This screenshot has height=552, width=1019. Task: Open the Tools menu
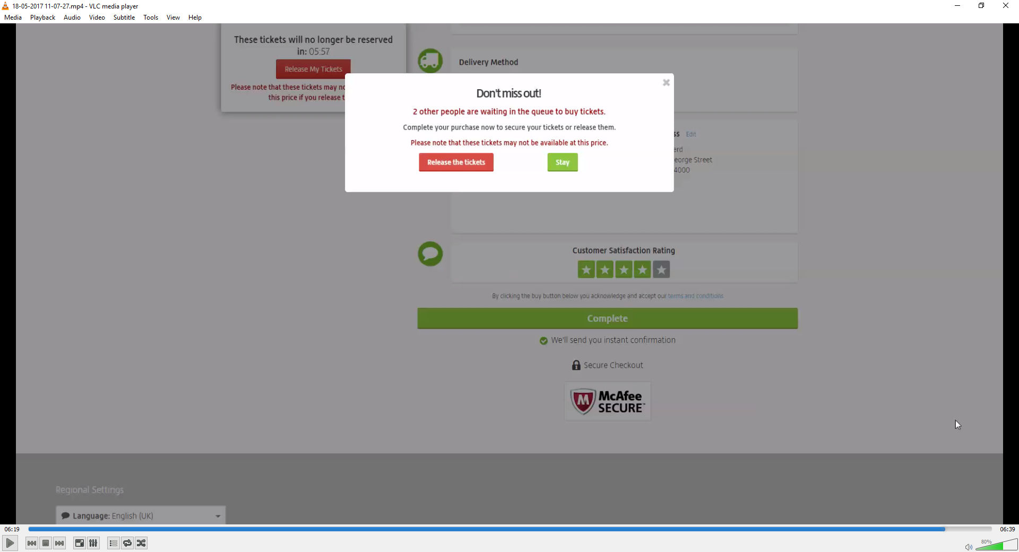click(151, 18)
